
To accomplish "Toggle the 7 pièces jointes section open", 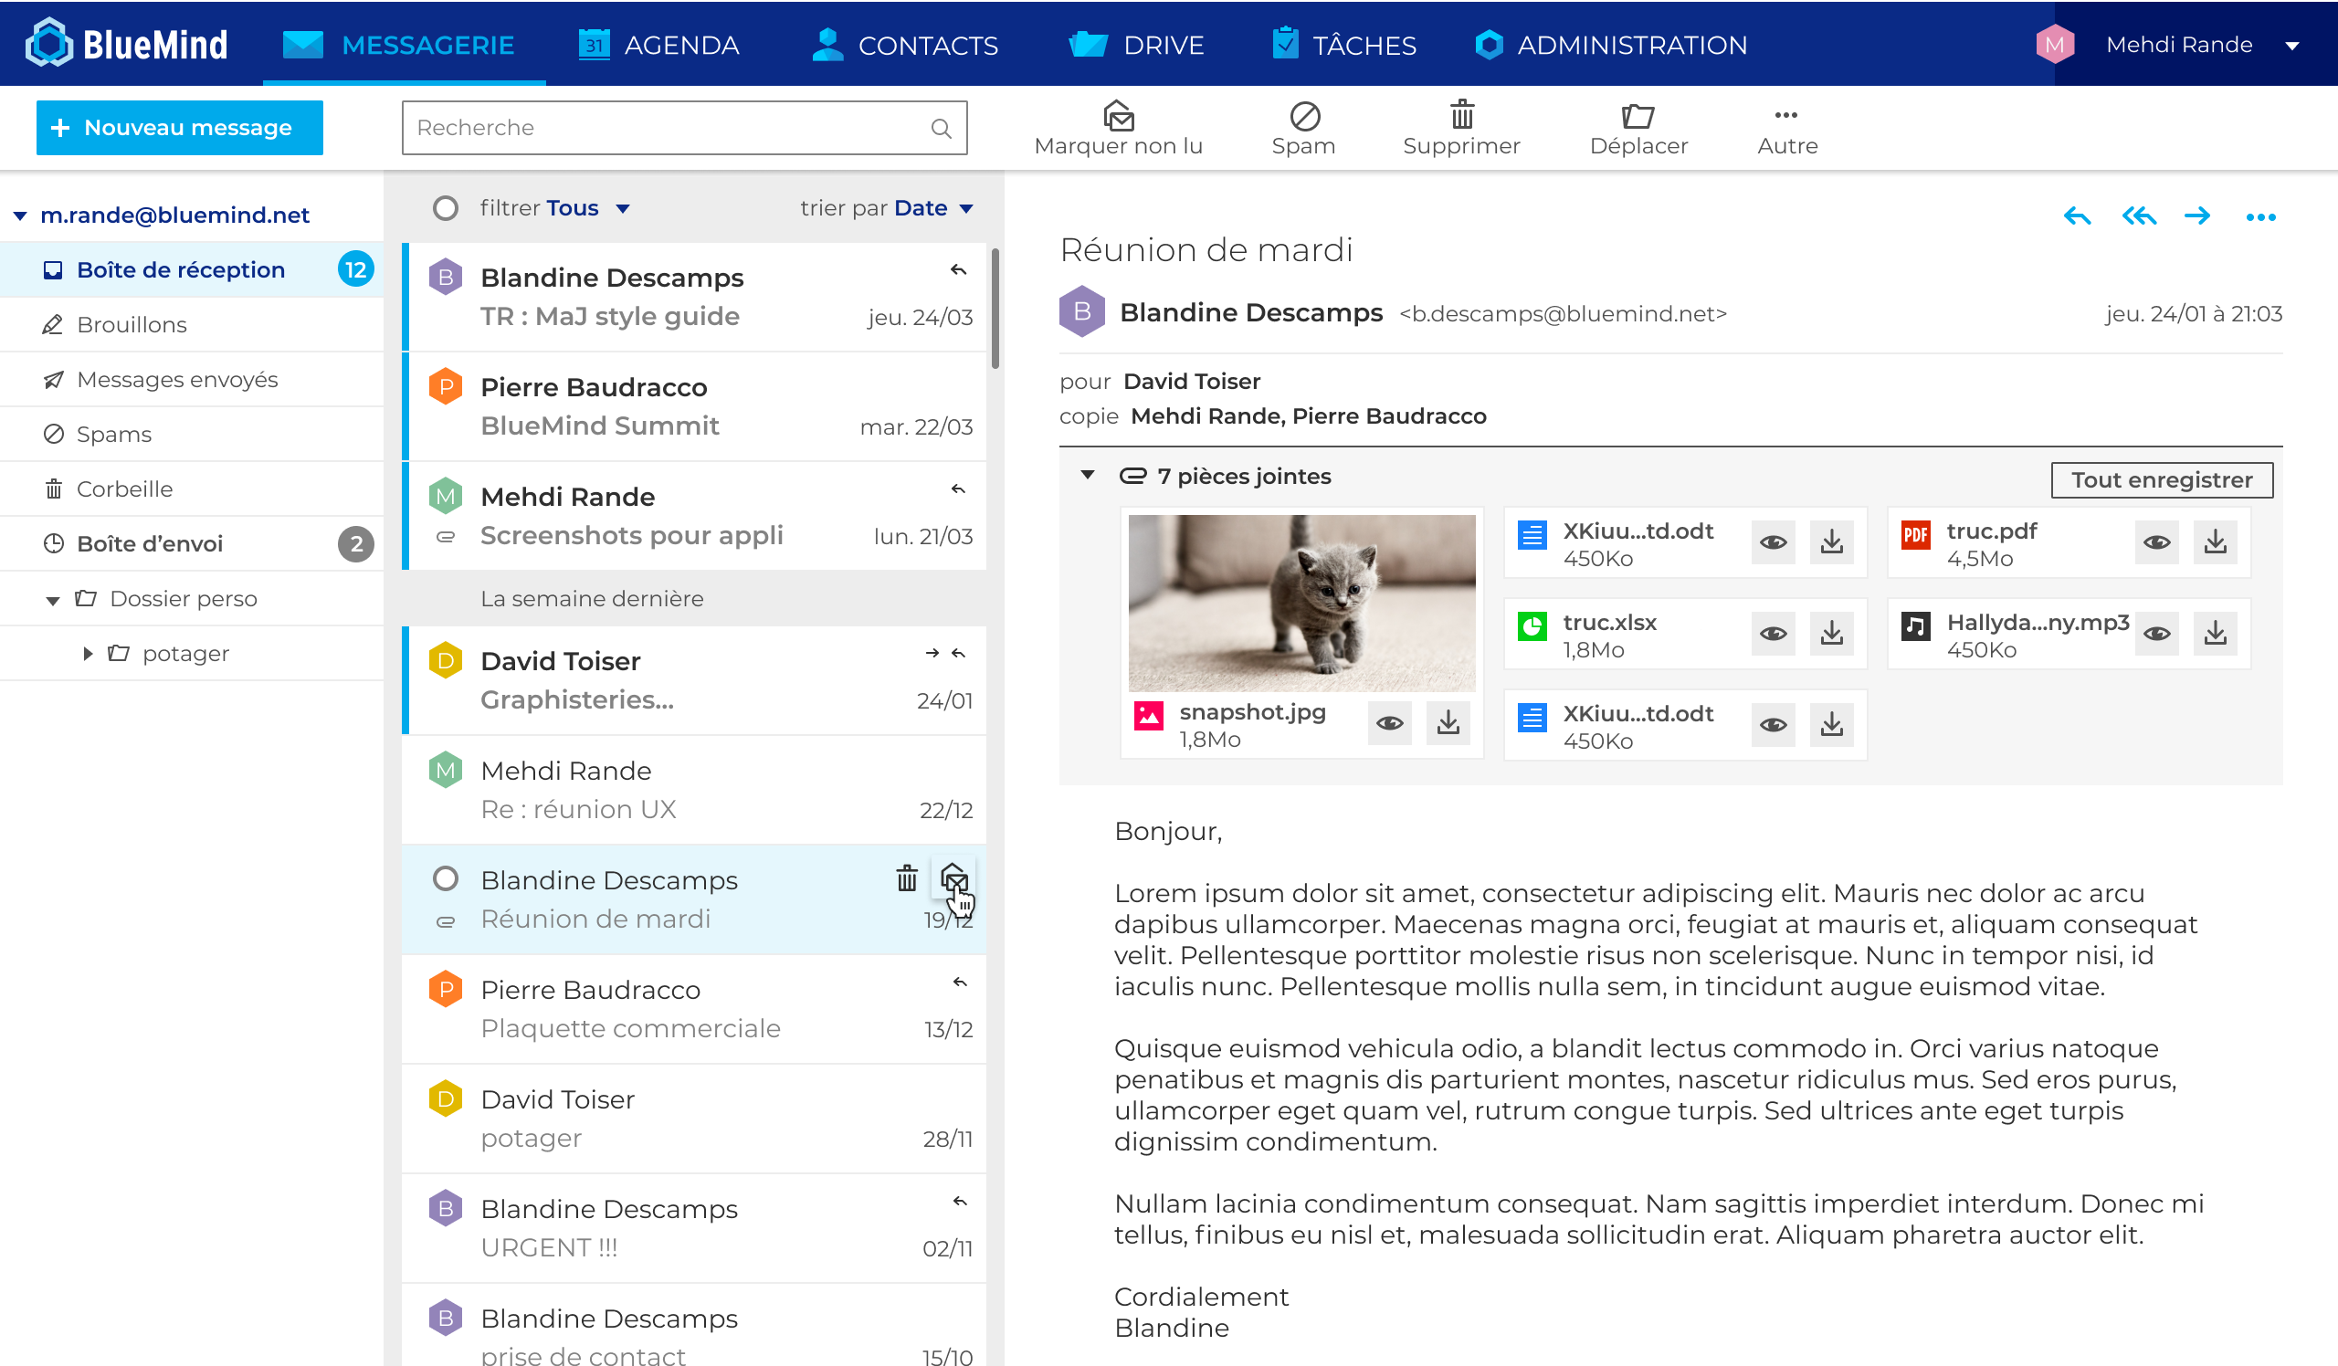I will [x=1088, y=477].
